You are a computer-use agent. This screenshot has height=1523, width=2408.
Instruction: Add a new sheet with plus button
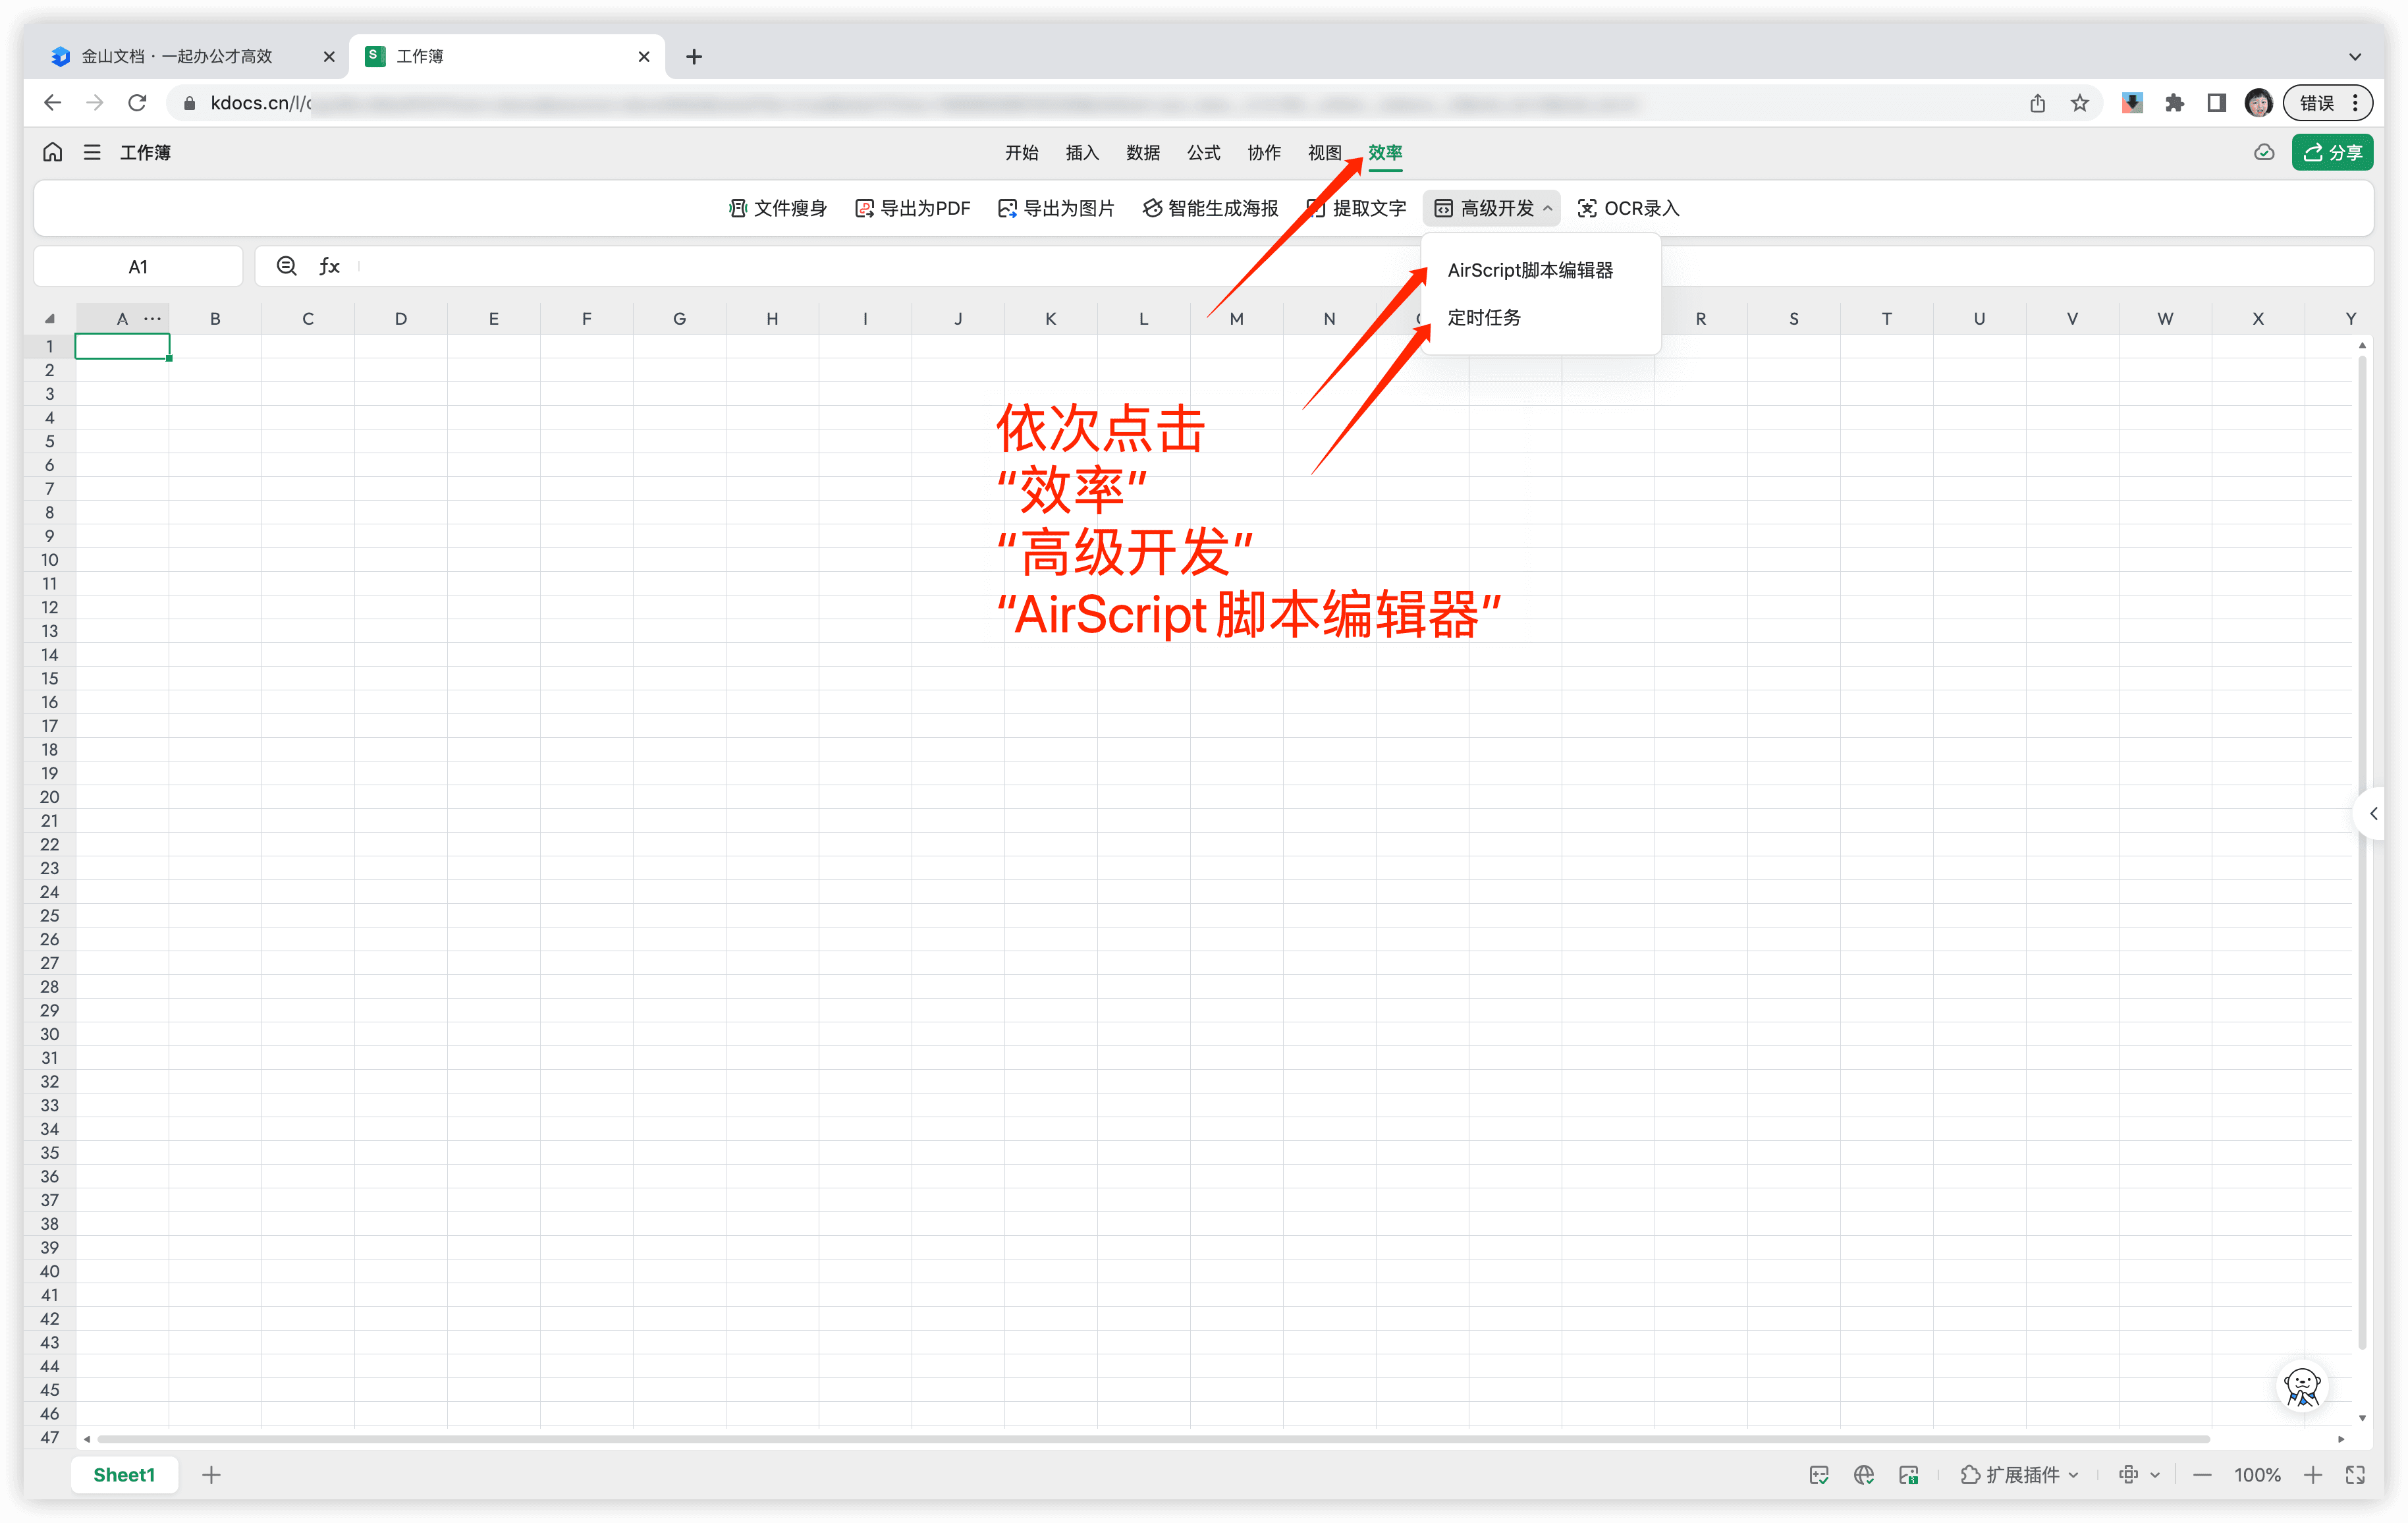coord(211,1475)
